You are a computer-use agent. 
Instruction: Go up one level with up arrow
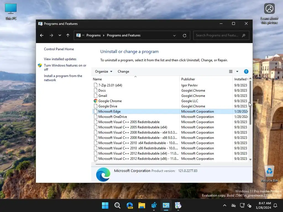click(68, 35)
